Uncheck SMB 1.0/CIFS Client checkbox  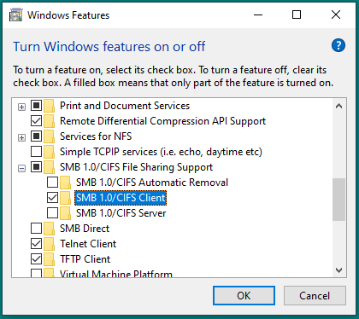pyautogui.click(x=52, y=198)
